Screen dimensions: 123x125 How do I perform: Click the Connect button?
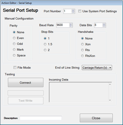pos(26,83)
